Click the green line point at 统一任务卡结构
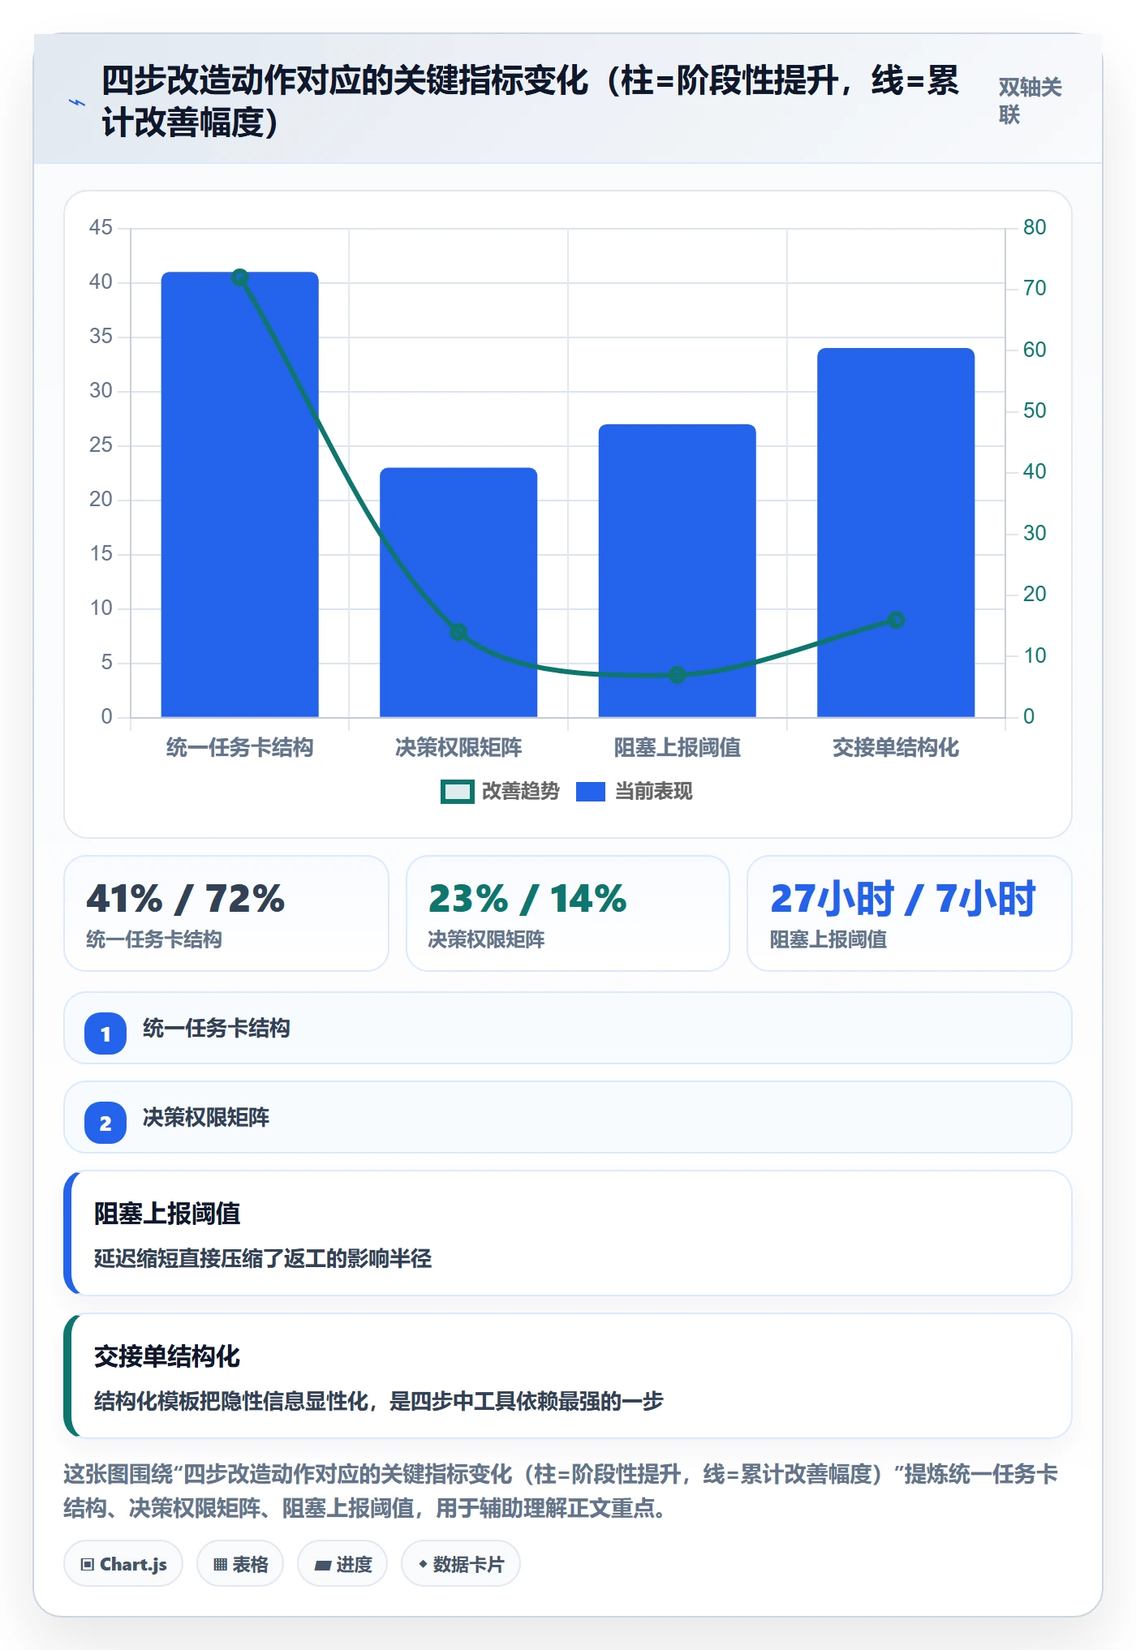The height and width of the screenshot is (1650, 1136). click(x=239, y=277)
